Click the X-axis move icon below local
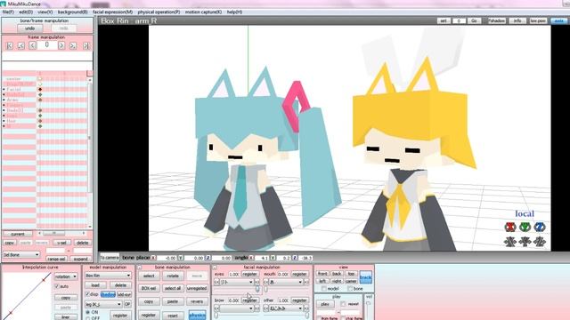The width and height of the screenshot is (570, 320). tap(510, 241)
